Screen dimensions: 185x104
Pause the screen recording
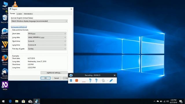[x=71, y=80]
